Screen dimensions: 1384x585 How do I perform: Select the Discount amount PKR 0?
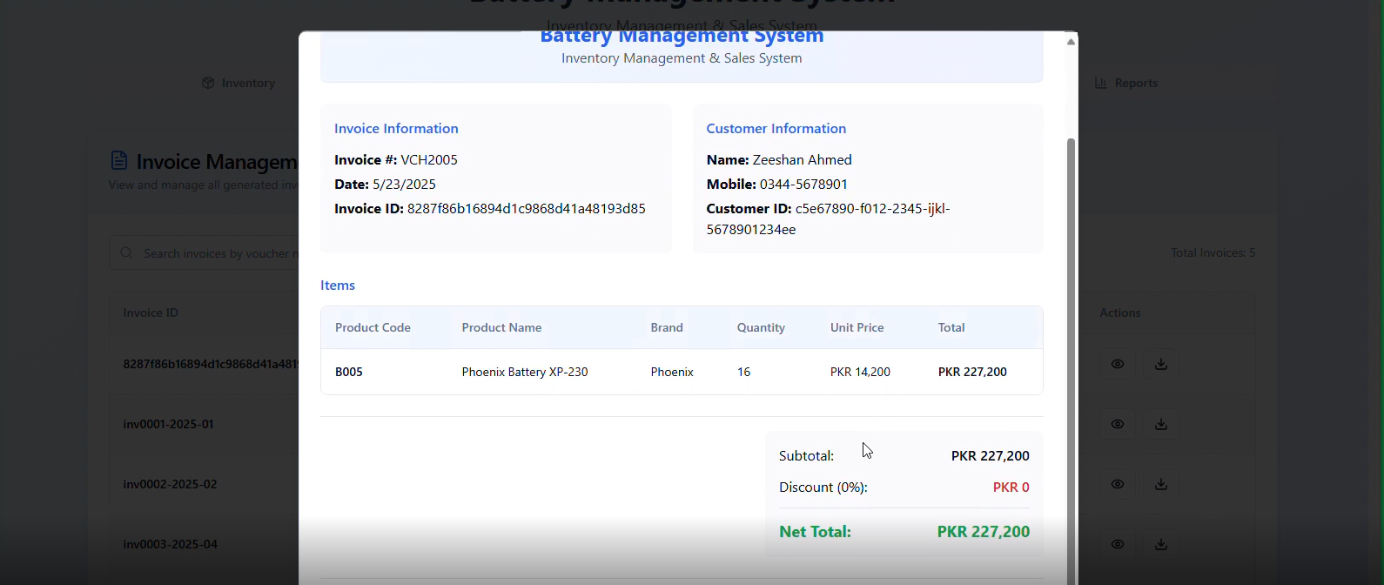point(1011,487)
